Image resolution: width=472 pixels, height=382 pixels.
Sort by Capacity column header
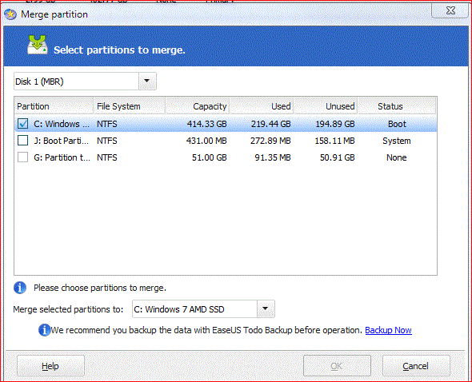point(198,106)
